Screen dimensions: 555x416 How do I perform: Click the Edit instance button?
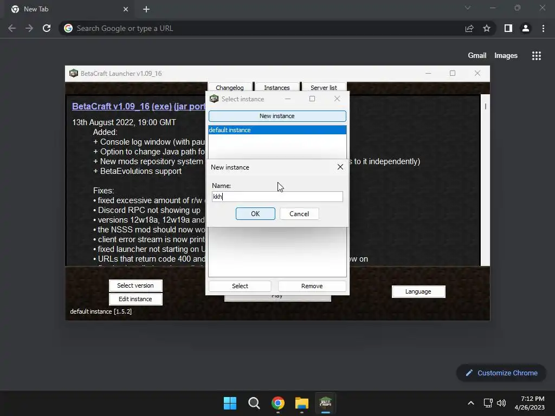point(135,299)
